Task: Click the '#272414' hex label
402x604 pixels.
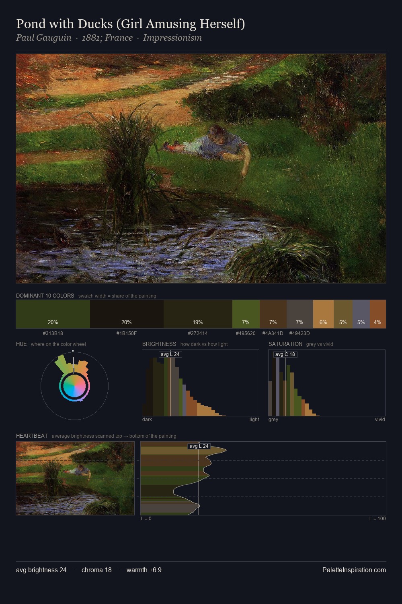Action: tap(198, 333)
